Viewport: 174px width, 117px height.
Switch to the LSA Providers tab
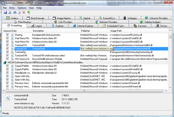point(63,22)
